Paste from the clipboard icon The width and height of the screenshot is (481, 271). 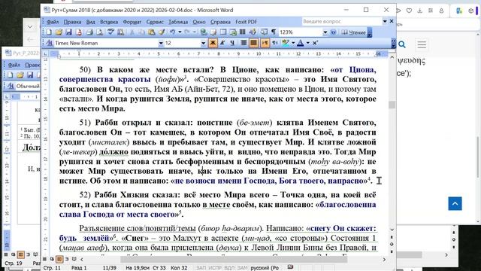(151, 32)
